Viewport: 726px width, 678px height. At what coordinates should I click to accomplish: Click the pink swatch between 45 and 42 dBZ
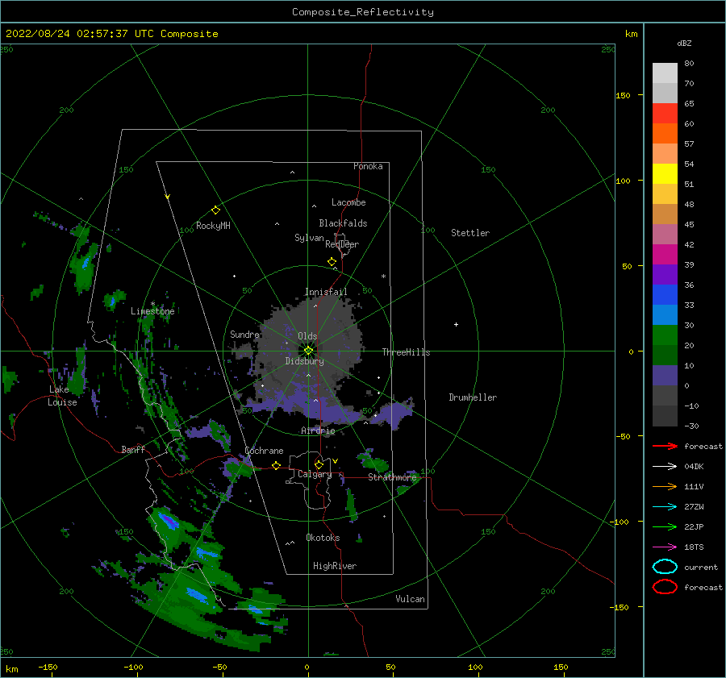point(665,235)
